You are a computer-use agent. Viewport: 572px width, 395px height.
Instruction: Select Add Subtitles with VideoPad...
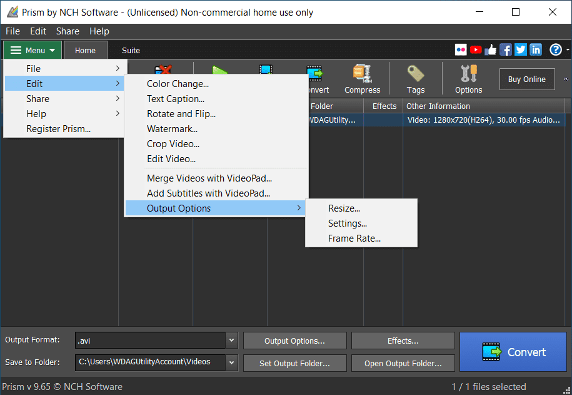pyautogui.click(x=216, y=193)
